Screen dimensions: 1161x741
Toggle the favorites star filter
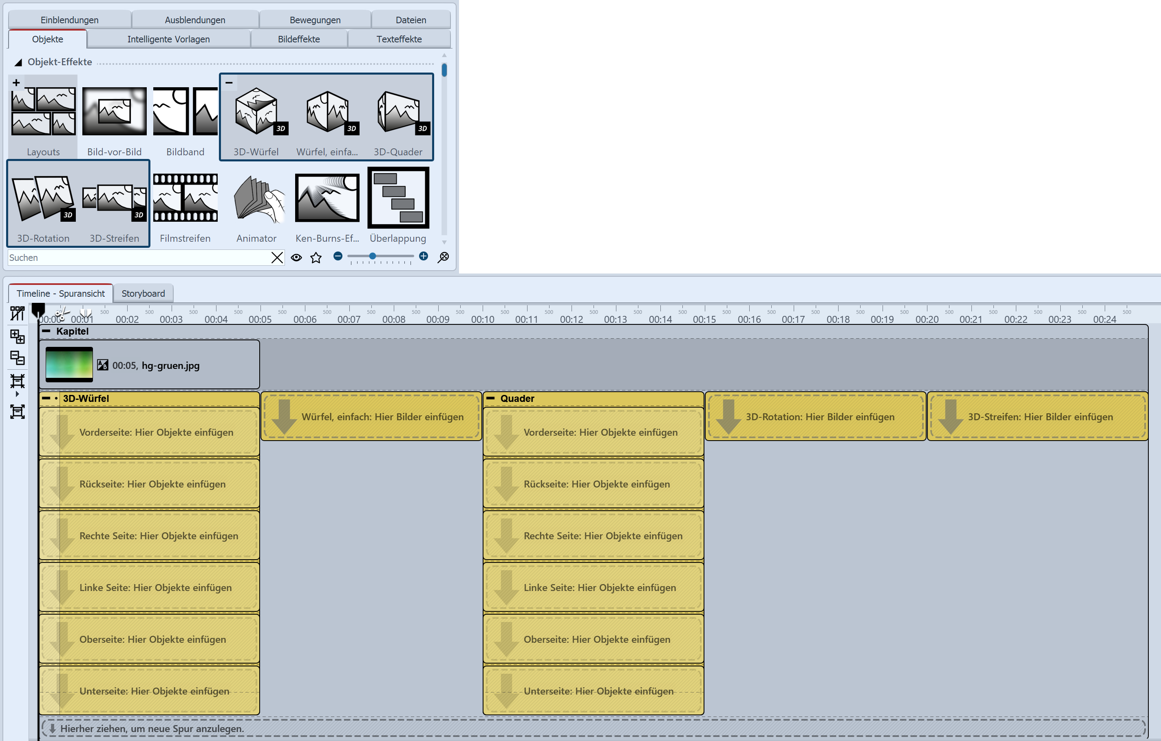pyautogui.click(x=316, y=258)
